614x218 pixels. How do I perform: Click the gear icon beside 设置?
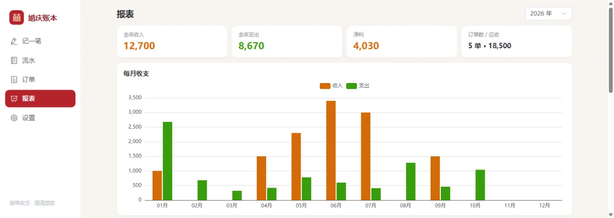(14, 118)
